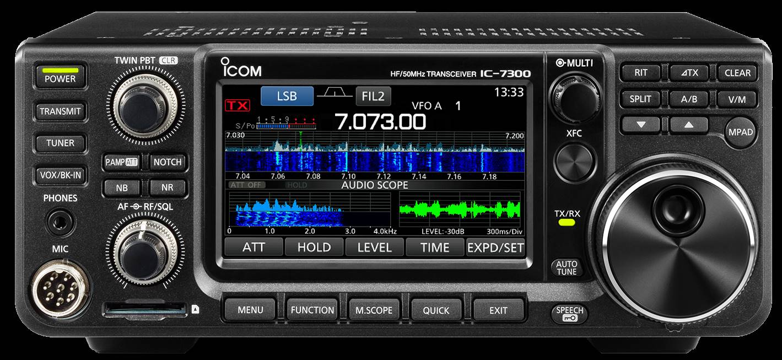Image resolution: width=782 pixels, height=360 pixels.
Task: Tap the passband filter shape icon
Action: [335, 93]
